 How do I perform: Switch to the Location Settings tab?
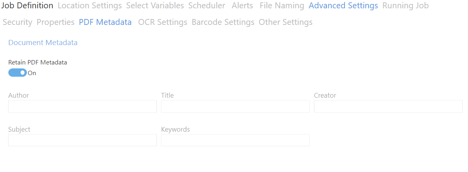(89, 6)
